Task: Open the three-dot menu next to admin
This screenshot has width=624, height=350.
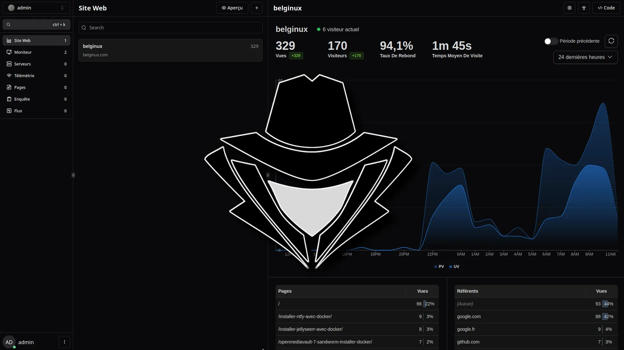Action: (x=64, y=342)
